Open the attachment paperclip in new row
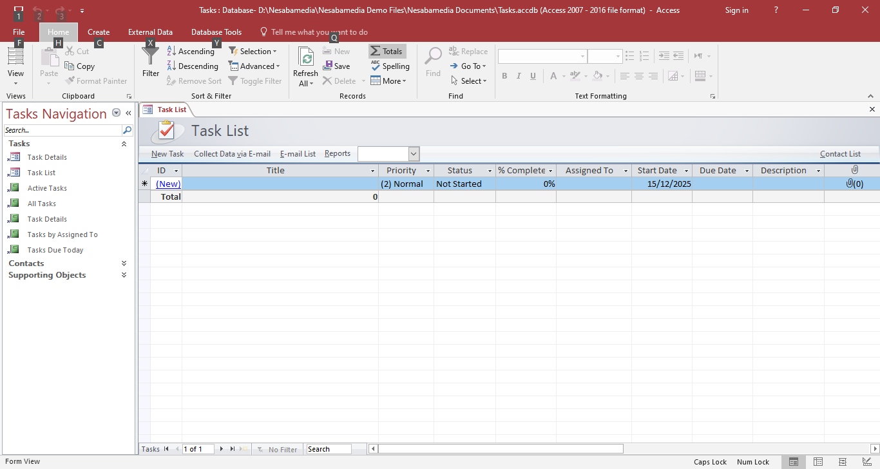The width and height of the screenshot is (880, 469). tap(850, 184)
